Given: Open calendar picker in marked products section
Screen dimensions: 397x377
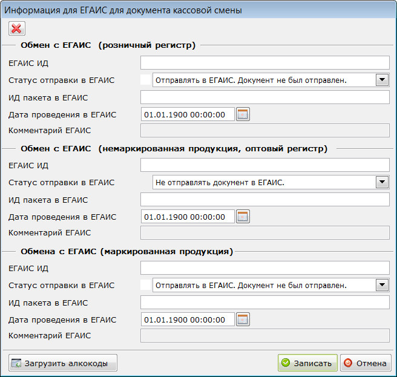Looking at the screenshot, I should (x=243, y=320).
